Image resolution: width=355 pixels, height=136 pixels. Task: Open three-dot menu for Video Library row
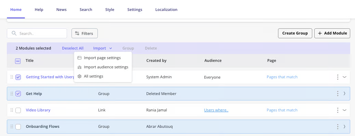click(x=337, y=110)
